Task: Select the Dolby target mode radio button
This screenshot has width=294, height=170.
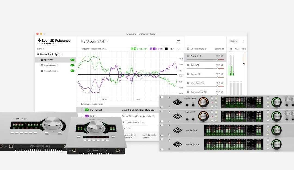Action: 82,116
